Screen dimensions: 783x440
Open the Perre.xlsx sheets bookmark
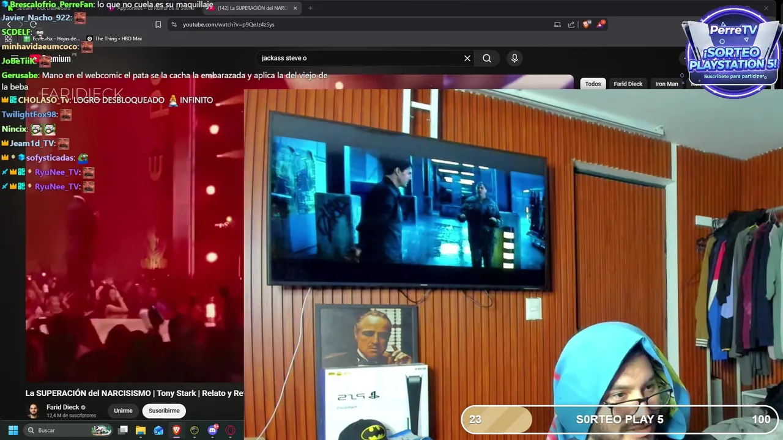click(x=51, y=38)
